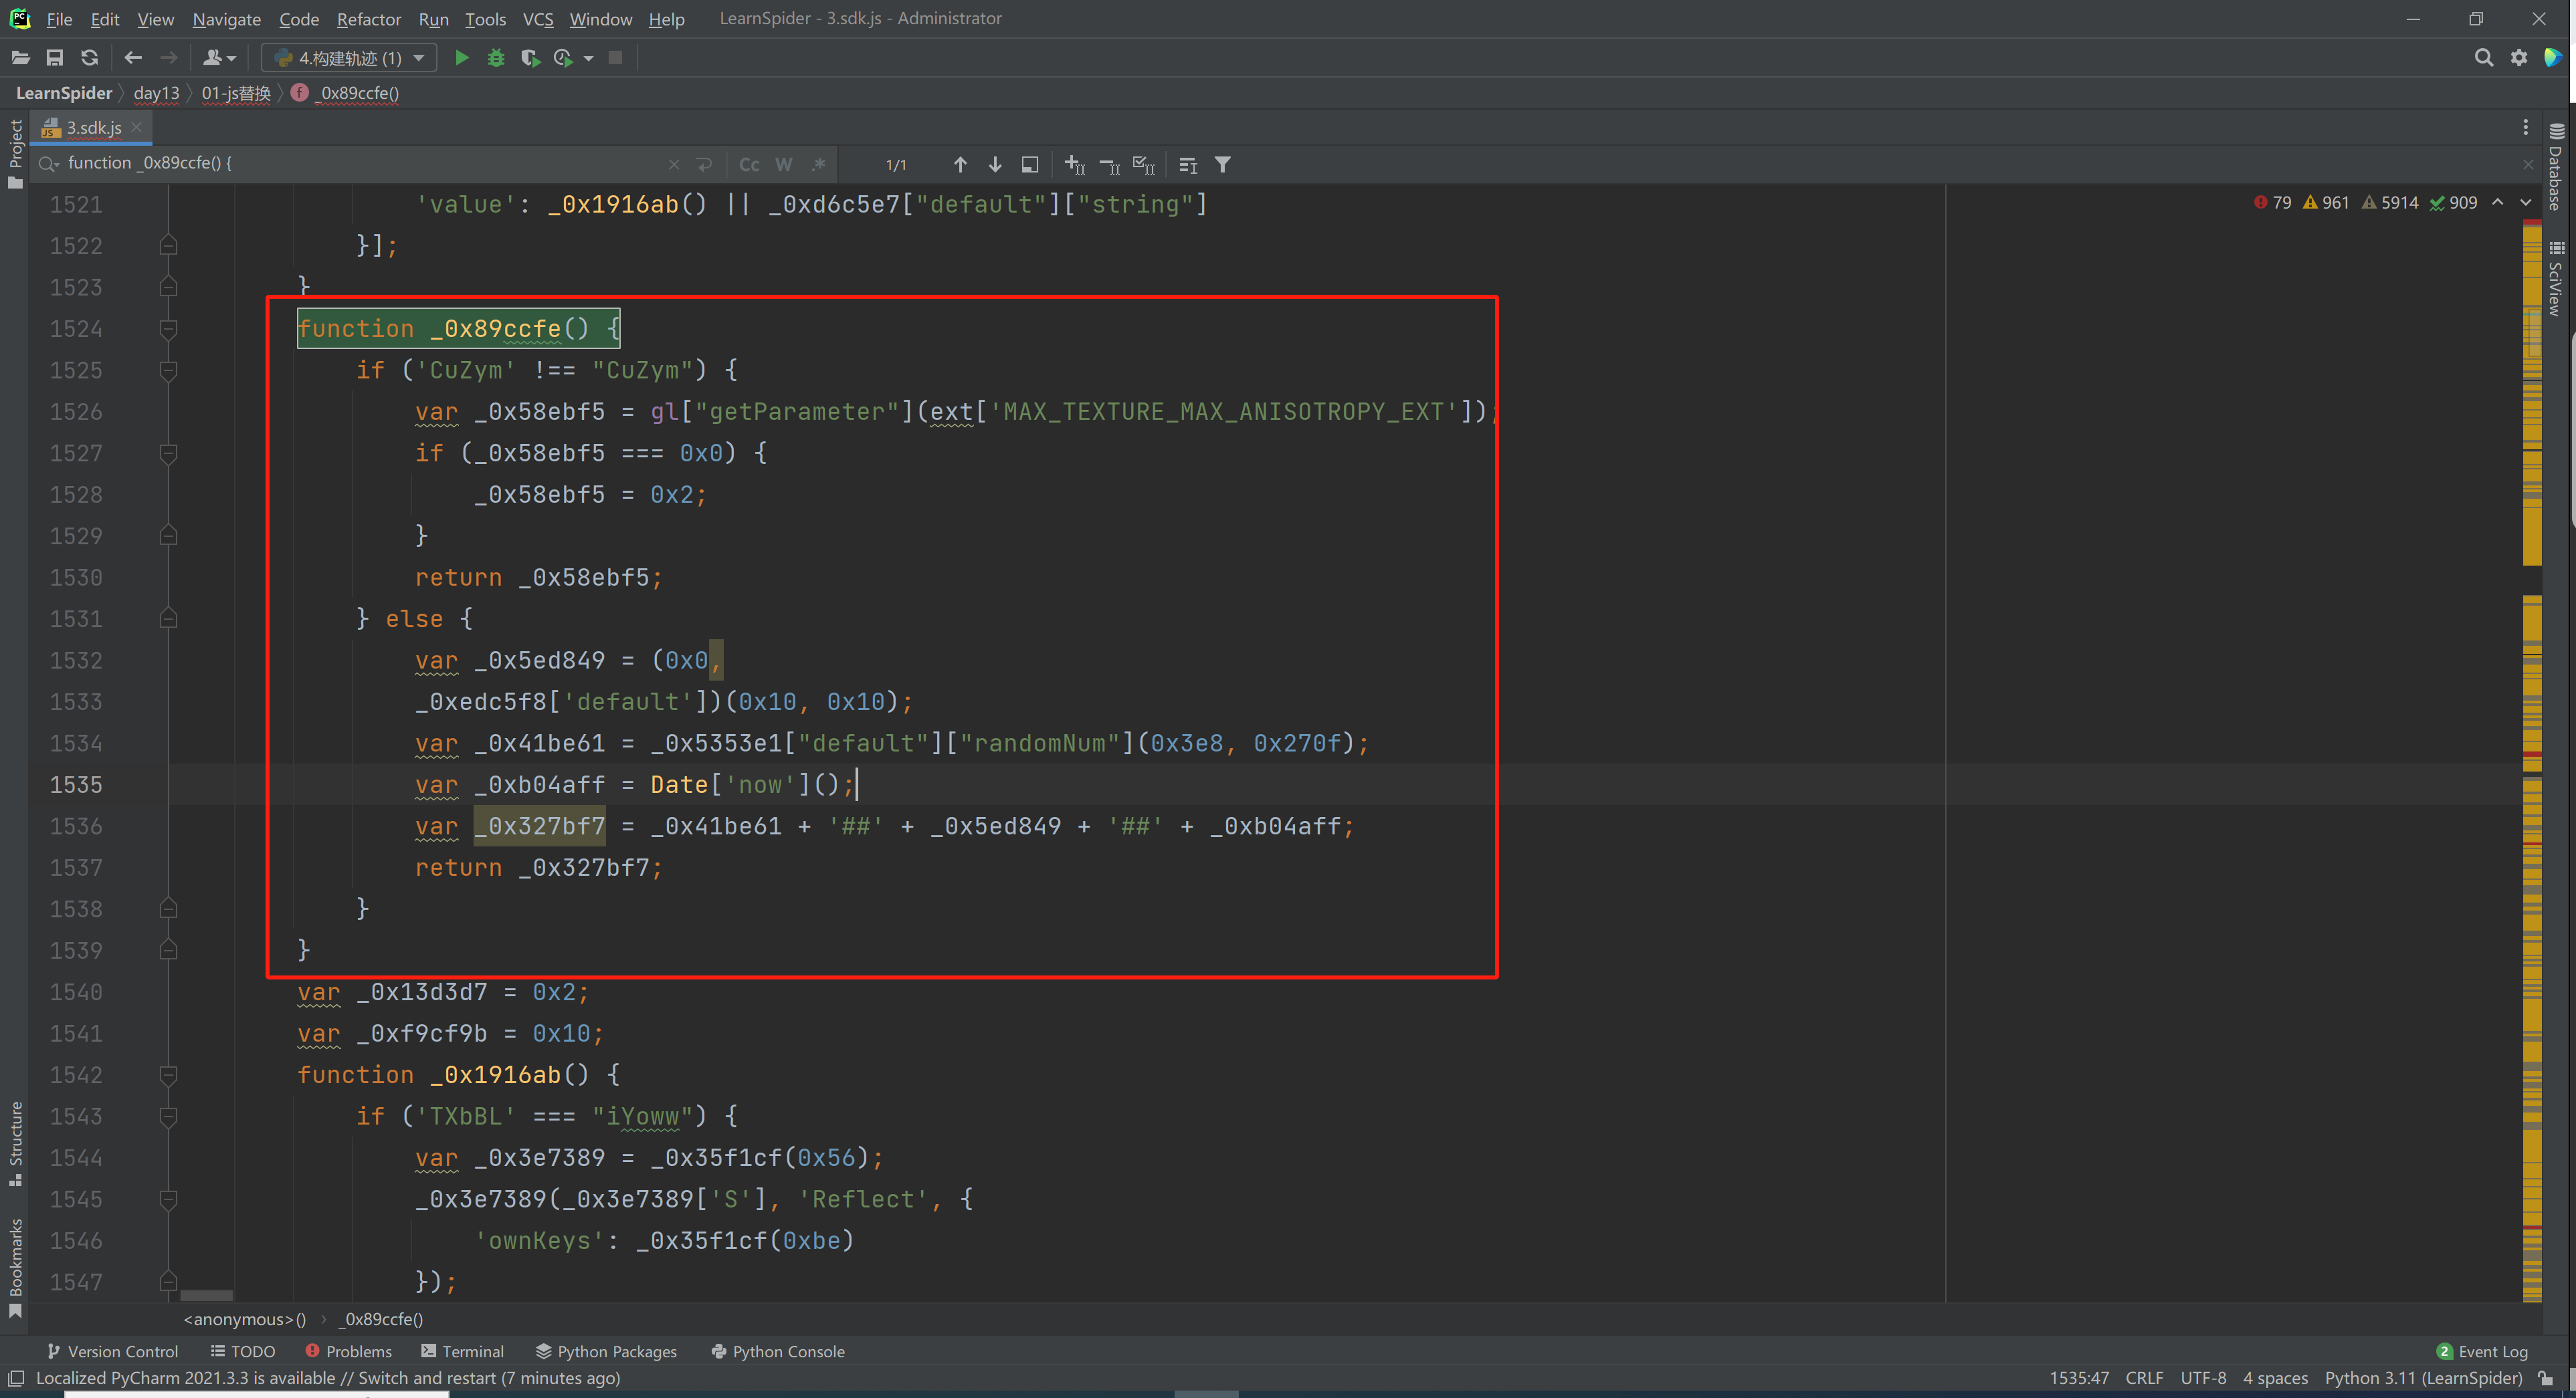Open the Bookmarks tool window

pyautogui.click(x=15, y=1267)
